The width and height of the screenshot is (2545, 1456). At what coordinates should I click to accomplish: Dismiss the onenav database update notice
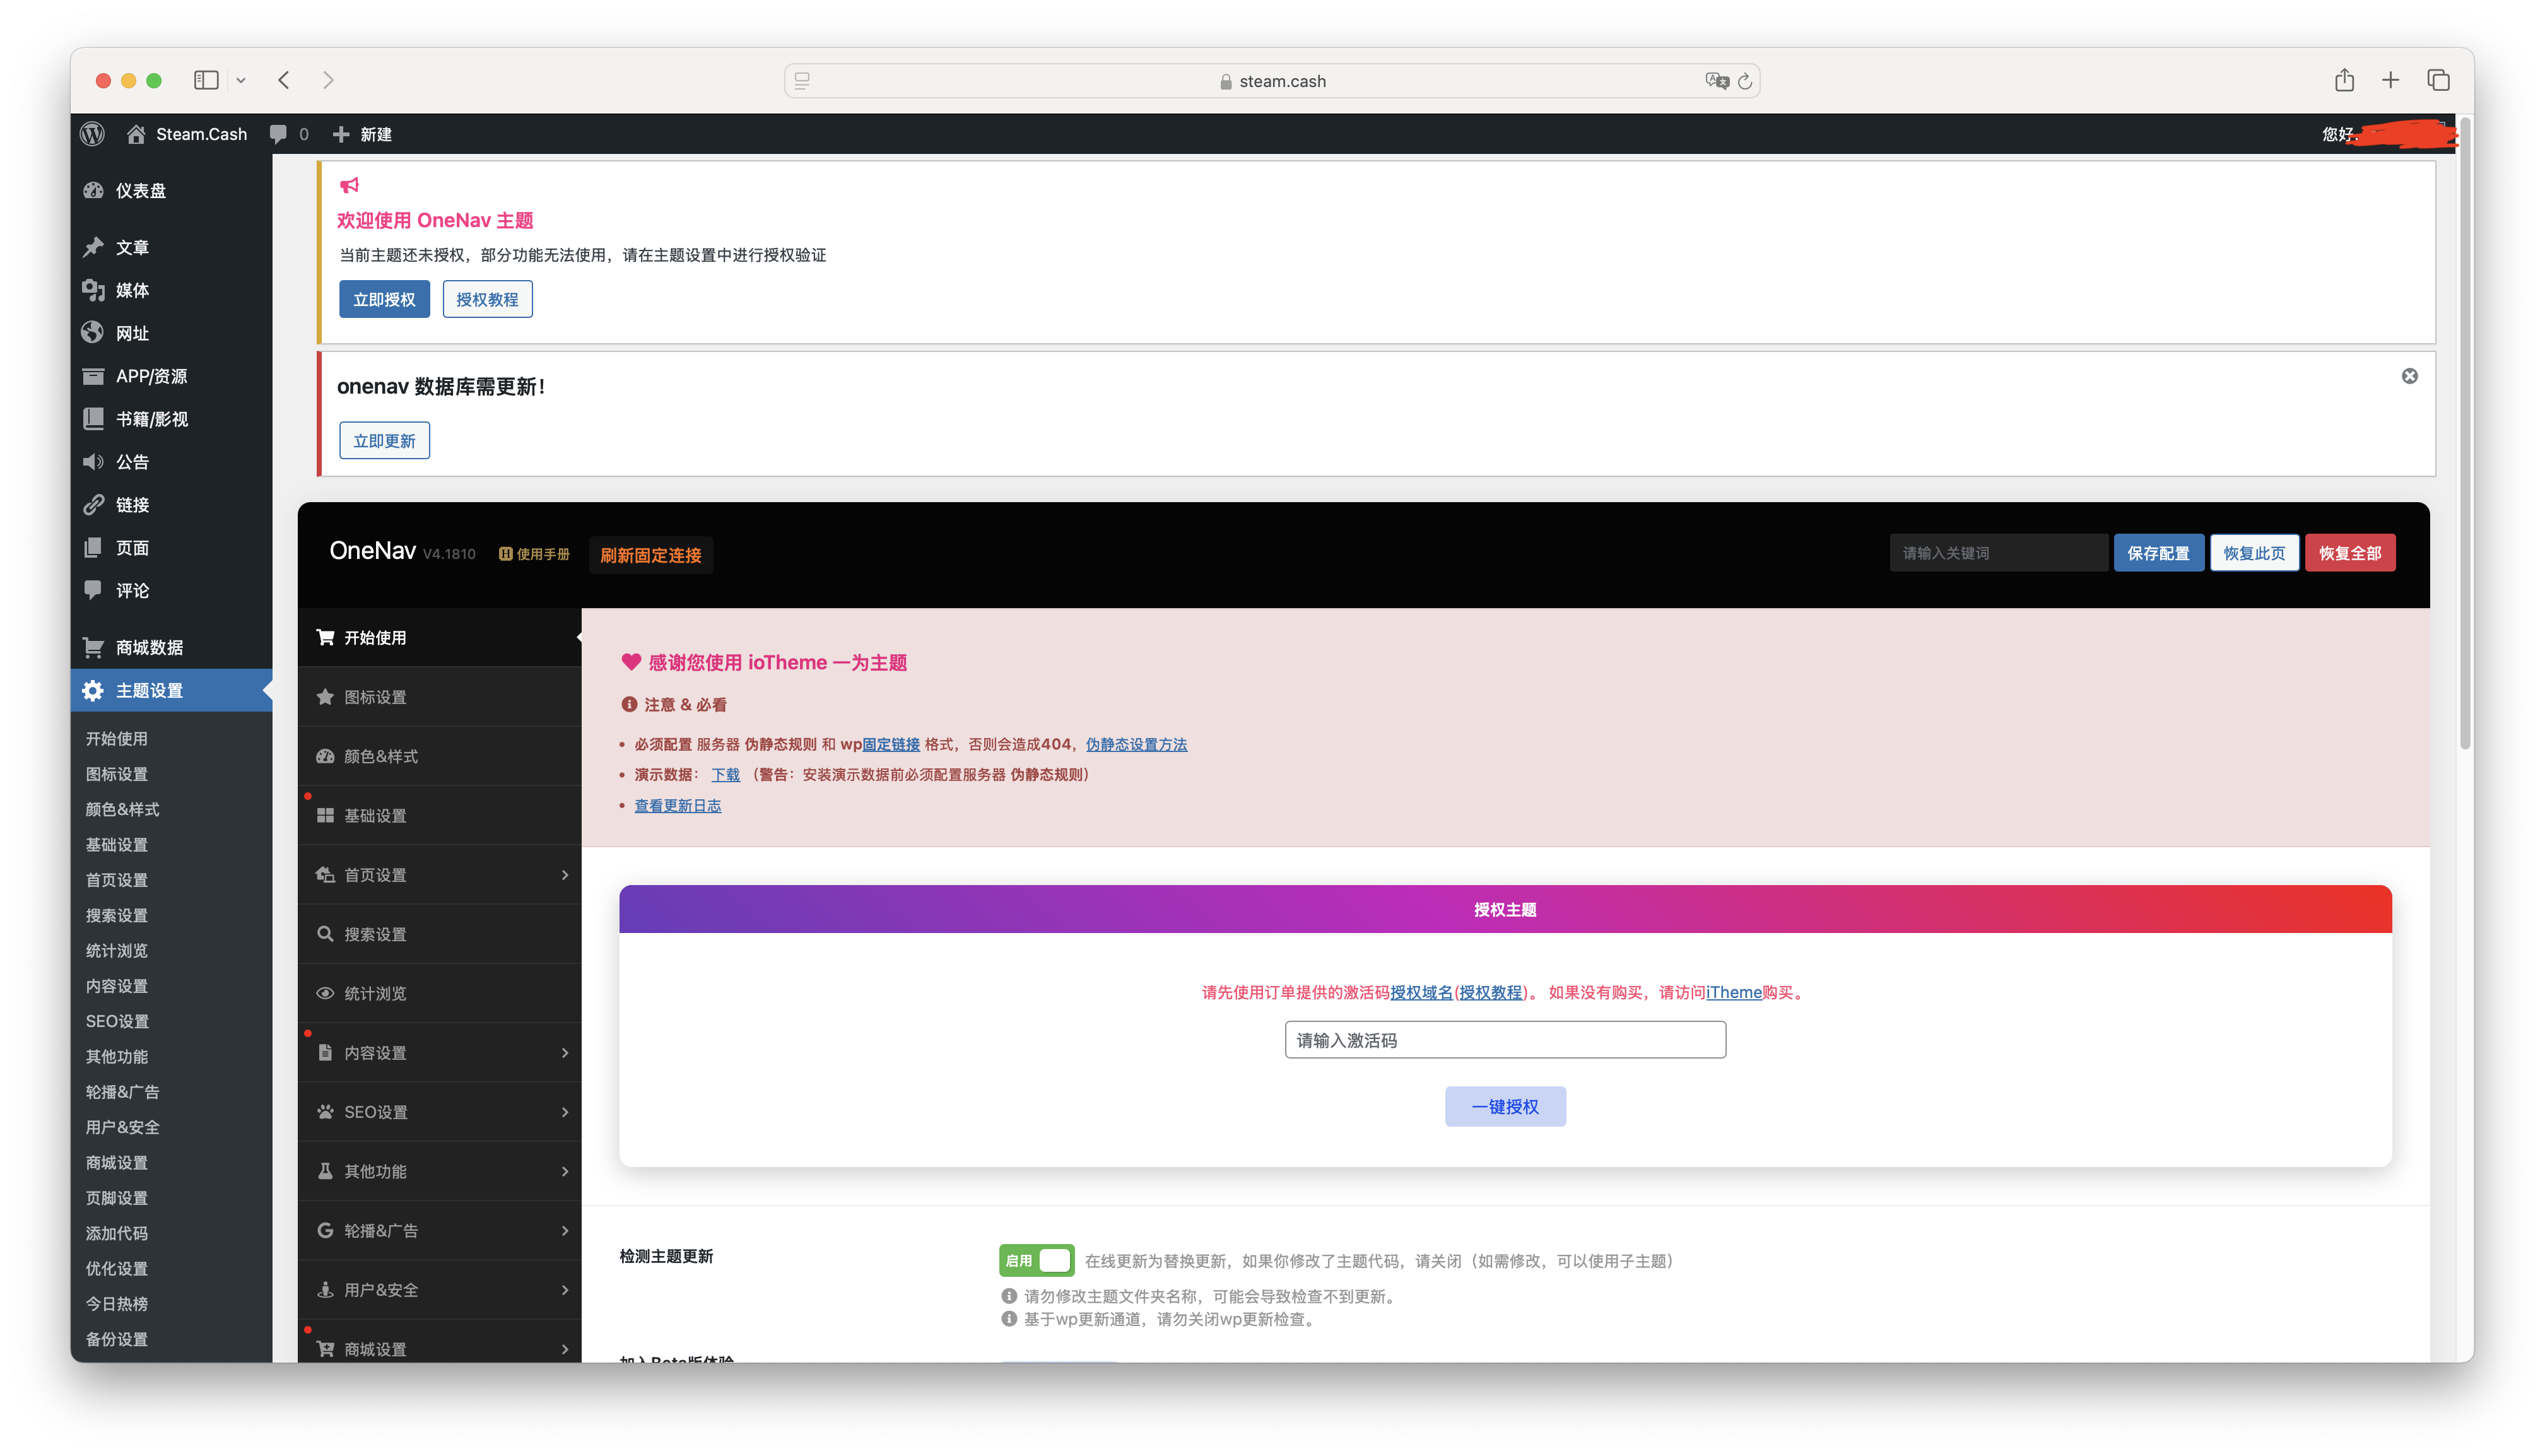2409,376
